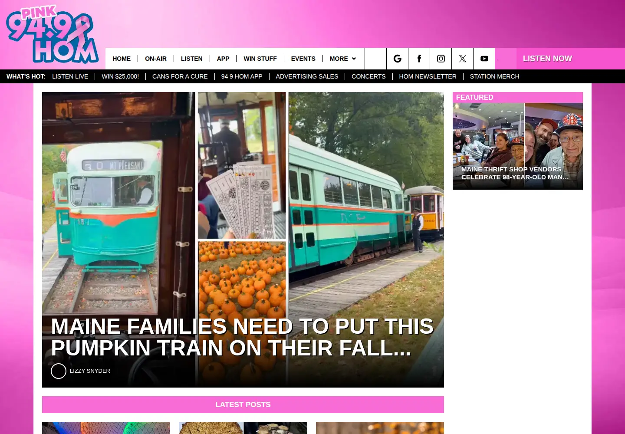
Task: Open the station's Facebook page icon
Action: click(419, 59)
